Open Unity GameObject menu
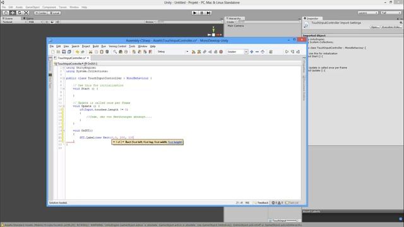 click(x=32, y=7)
